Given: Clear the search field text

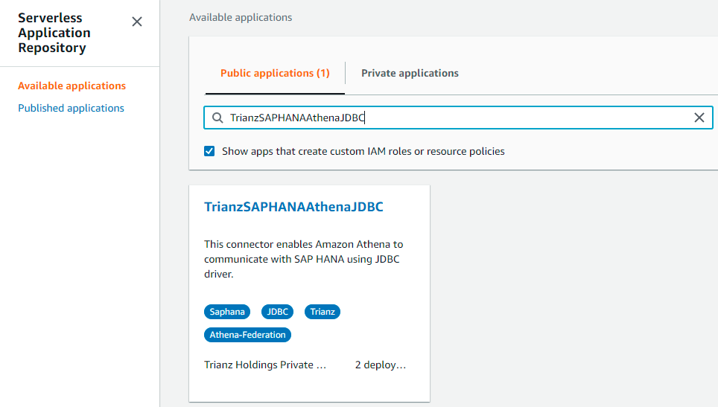Looking at the screenshot, I should 699,118.
